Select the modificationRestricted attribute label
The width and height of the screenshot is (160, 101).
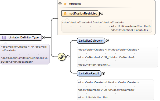(x=83, y=13)
